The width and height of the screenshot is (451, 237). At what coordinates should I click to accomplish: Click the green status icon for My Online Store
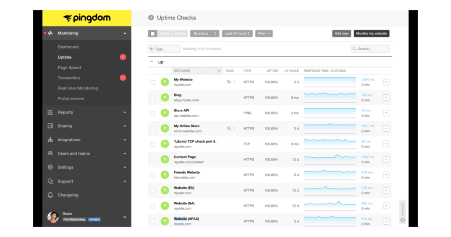coord(165,128)
